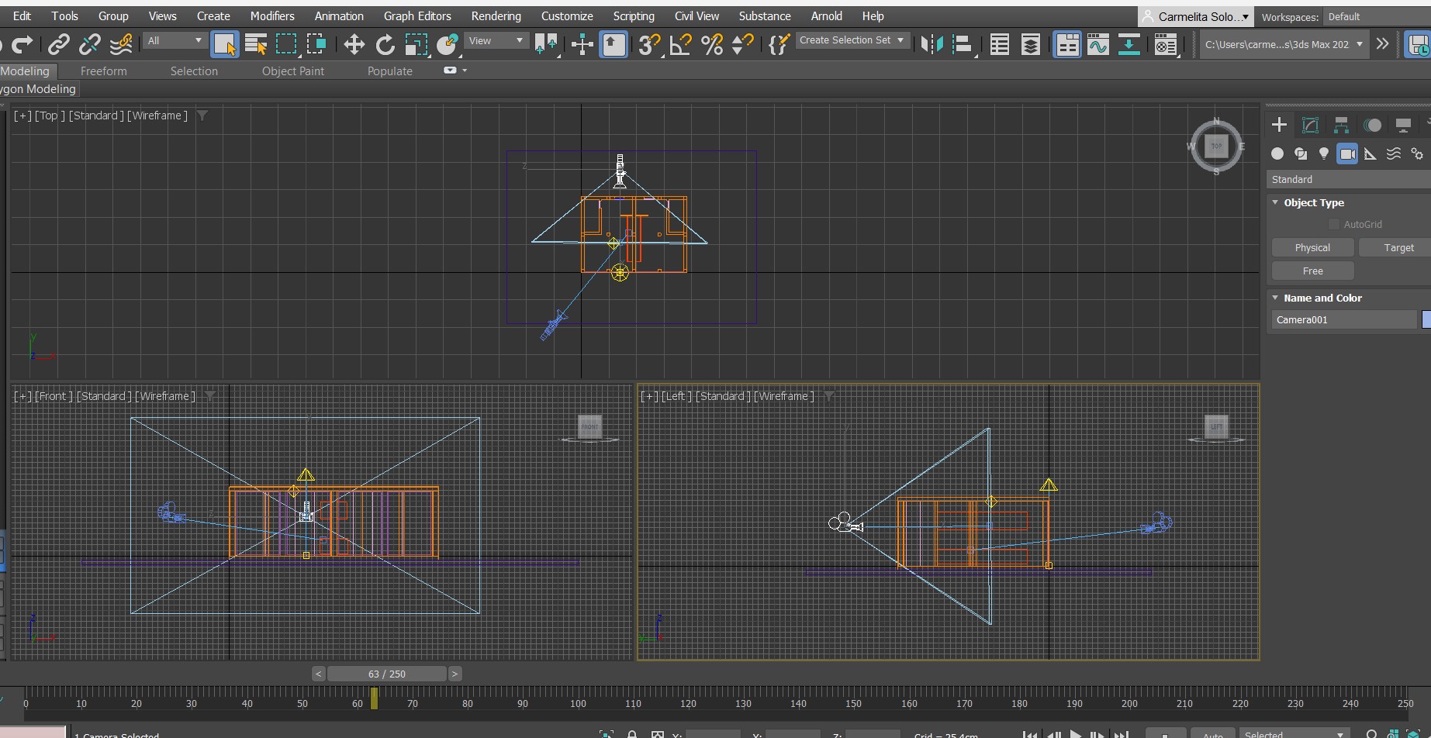The width and height of the screenshot is (1431, 738).
Task: Open the Rendering menu
Action: pos(496,16)
